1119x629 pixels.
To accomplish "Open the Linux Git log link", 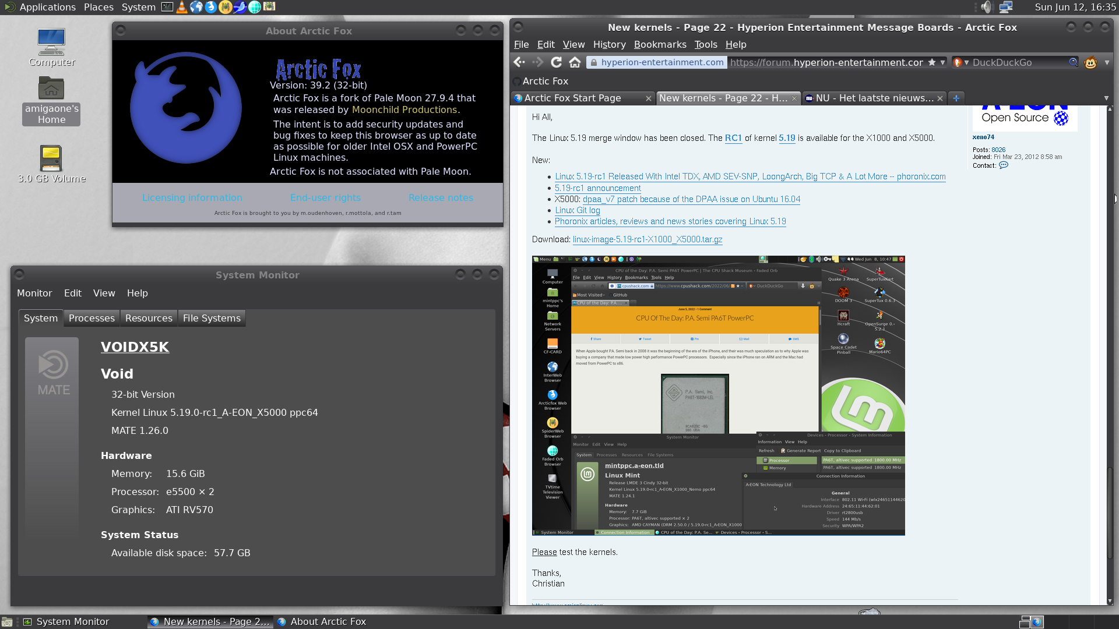I will coord(577,210).
